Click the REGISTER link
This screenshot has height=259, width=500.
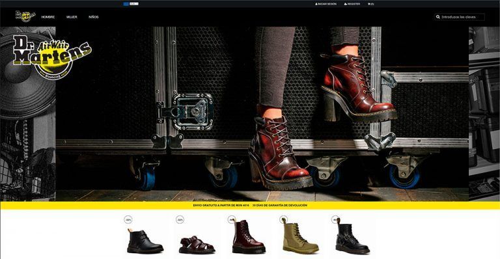pyautogui.click(x=352, y=4)
